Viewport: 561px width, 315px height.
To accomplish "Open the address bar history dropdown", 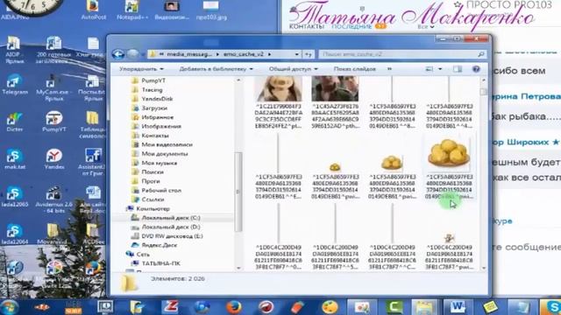I will click(x=297, y=54).
